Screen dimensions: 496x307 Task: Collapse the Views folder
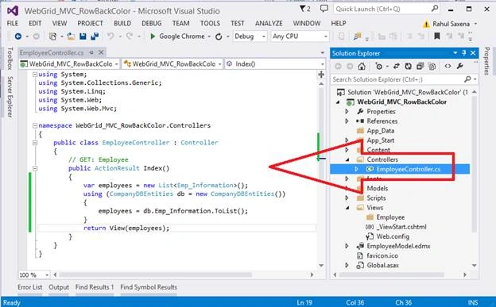point(347,208)
